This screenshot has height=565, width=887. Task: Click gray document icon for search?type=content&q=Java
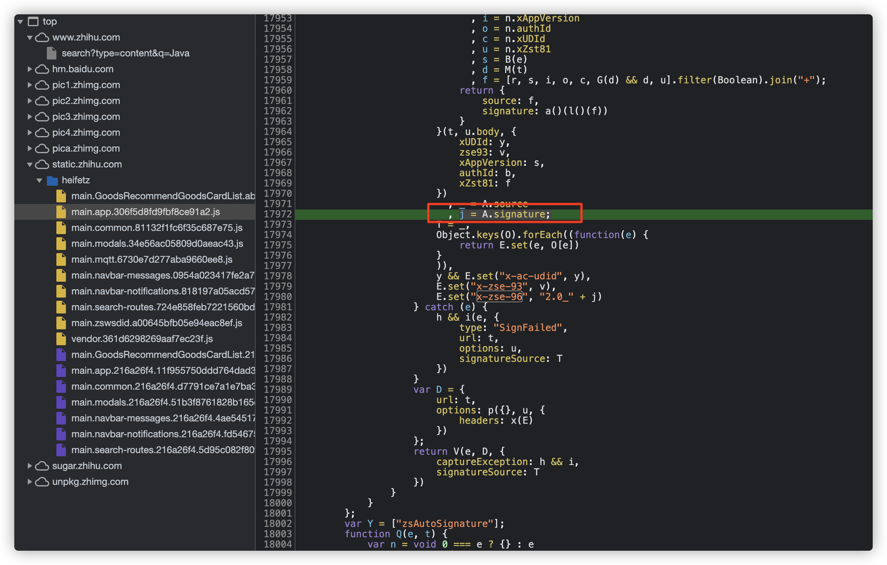click(52, 53)
